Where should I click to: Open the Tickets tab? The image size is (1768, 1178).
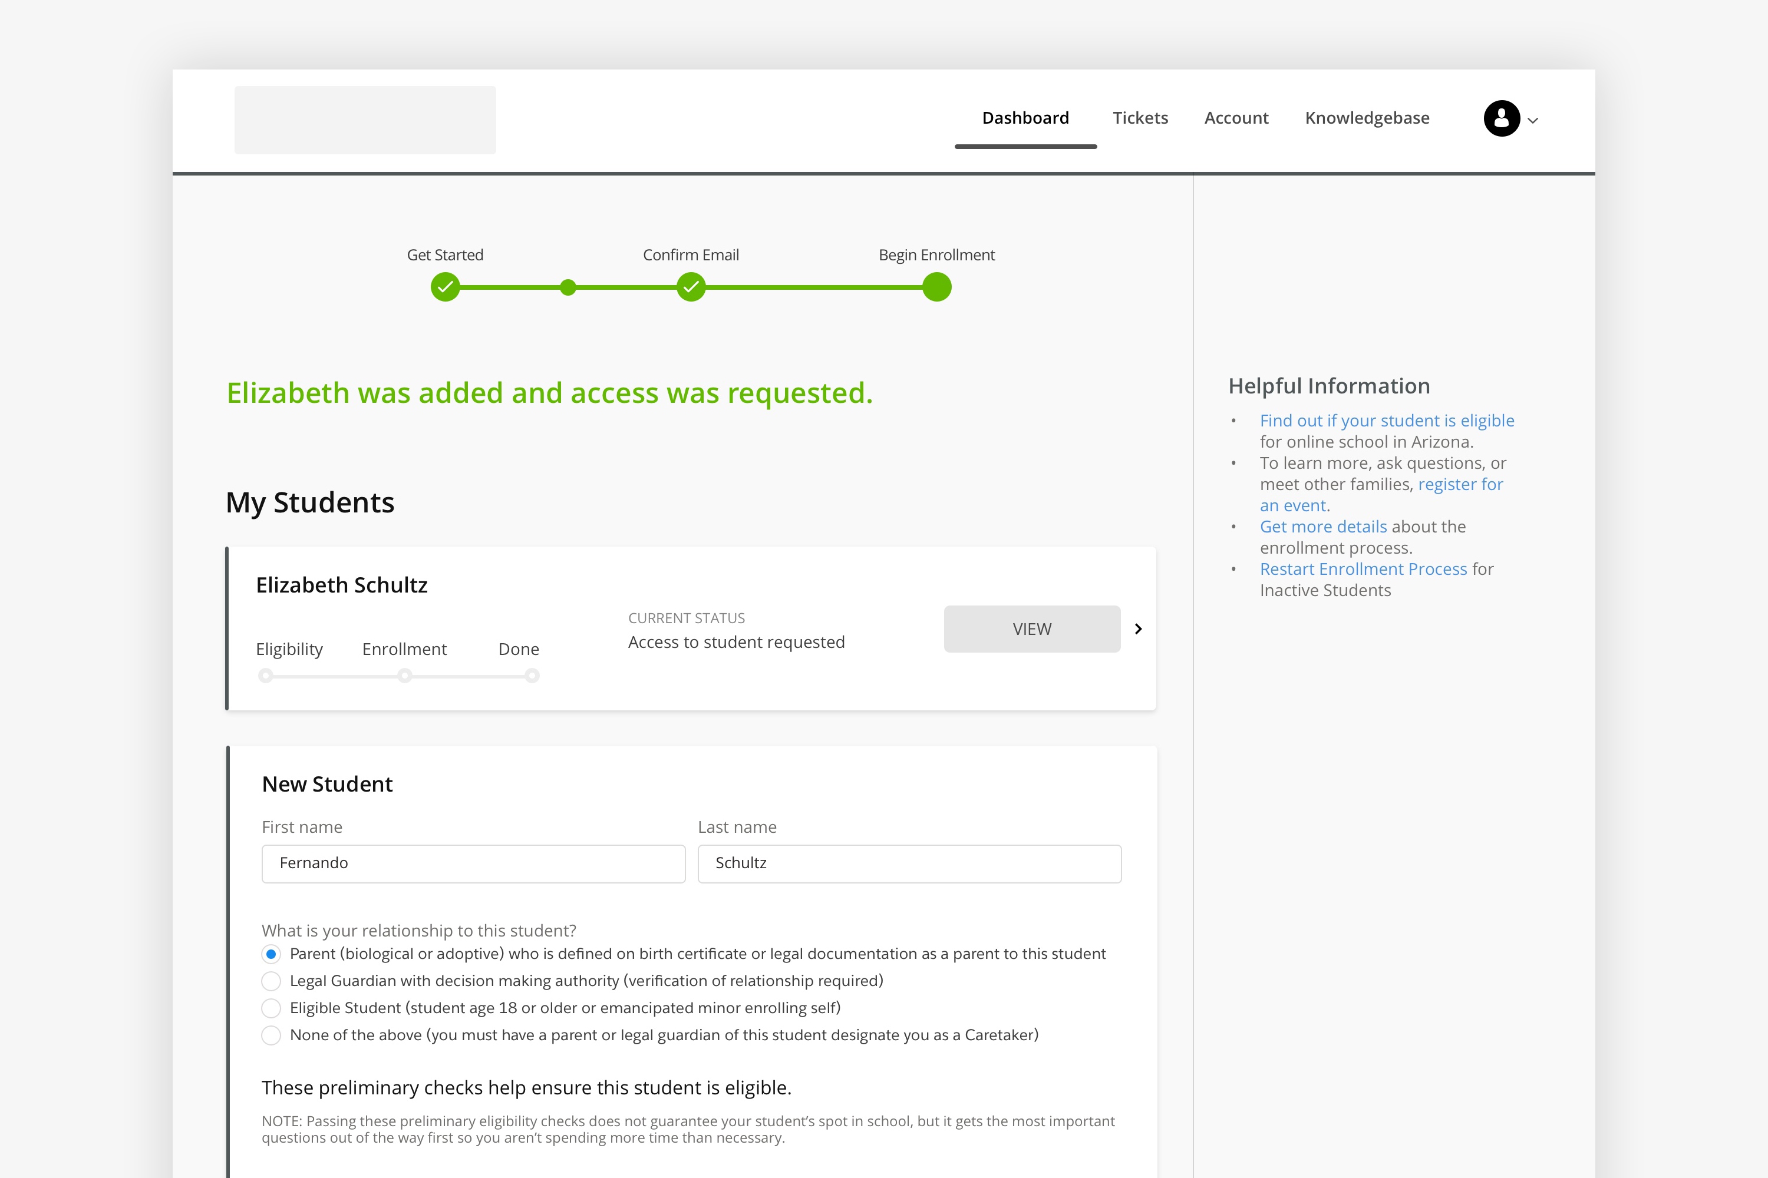tap(1140, 118)
